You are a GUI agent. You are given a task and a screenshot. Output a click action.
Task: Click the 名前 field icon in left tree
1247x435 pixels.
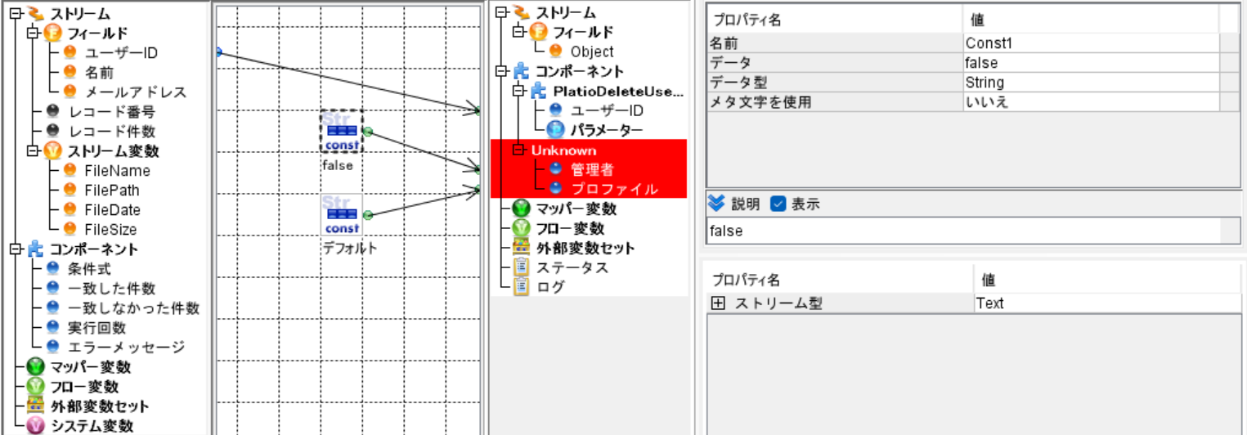click(70, 73)
